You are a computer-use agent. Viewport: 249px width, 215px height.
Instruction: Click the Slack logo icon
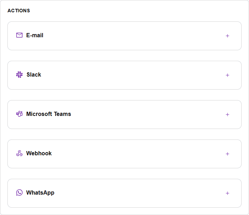click(x=19, y=74)
